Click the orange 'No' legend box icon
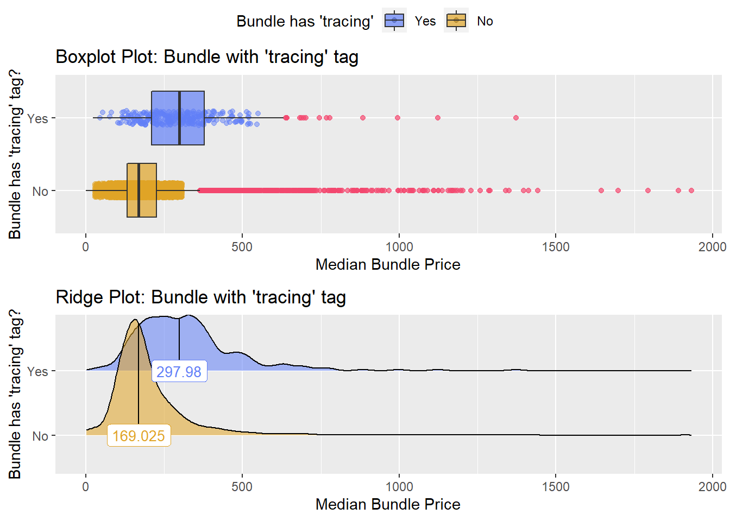The width and height of the screenshot is (730, 521). click(456, 21)
